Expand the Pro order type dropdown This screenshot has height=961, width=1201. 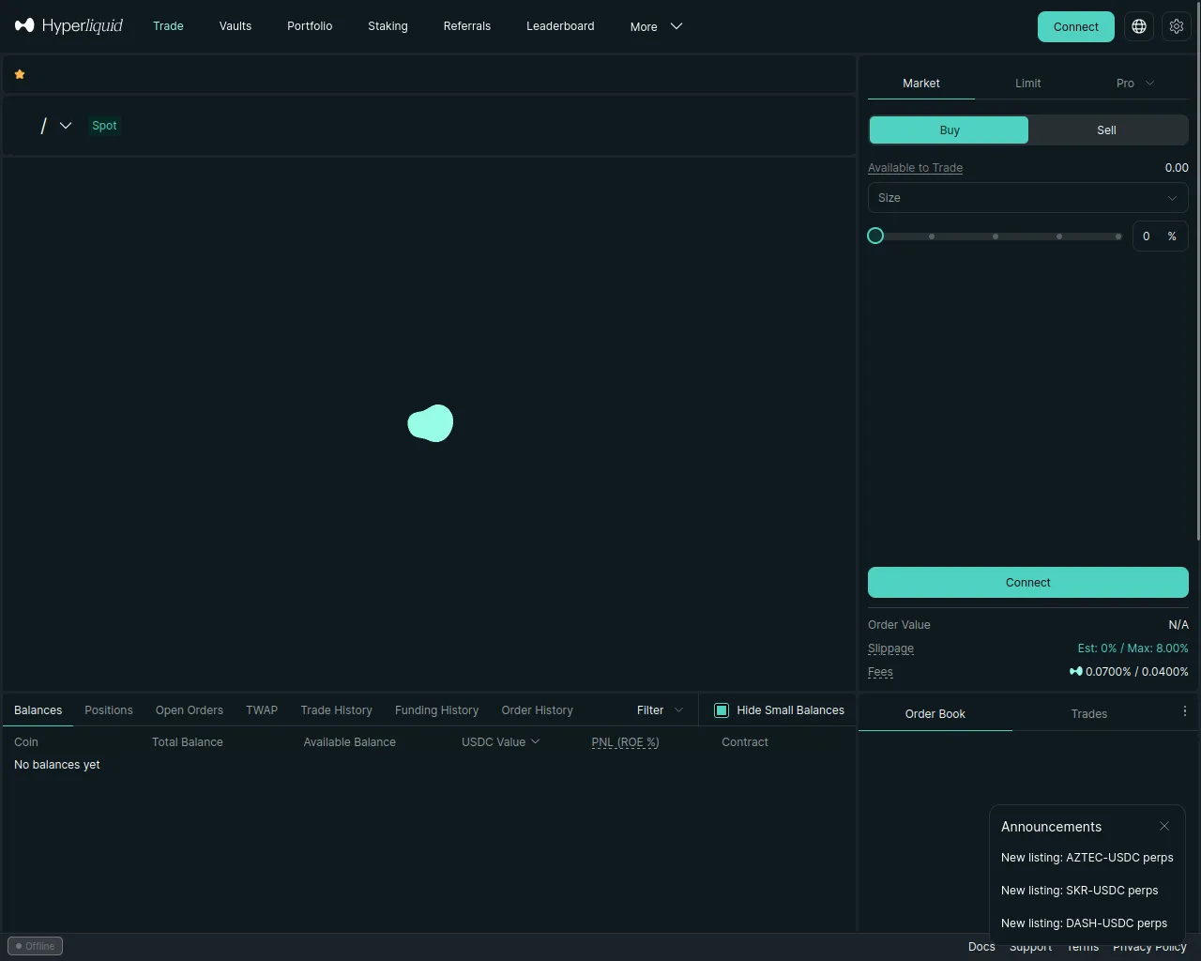(1135, 83)
